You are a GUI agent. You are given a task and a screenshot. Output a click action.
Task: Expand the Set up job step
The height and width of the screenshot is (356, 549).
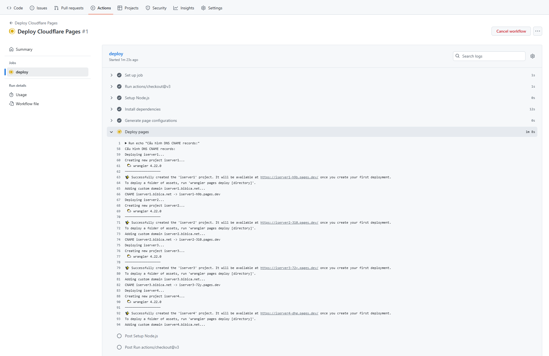click(322, 75)
